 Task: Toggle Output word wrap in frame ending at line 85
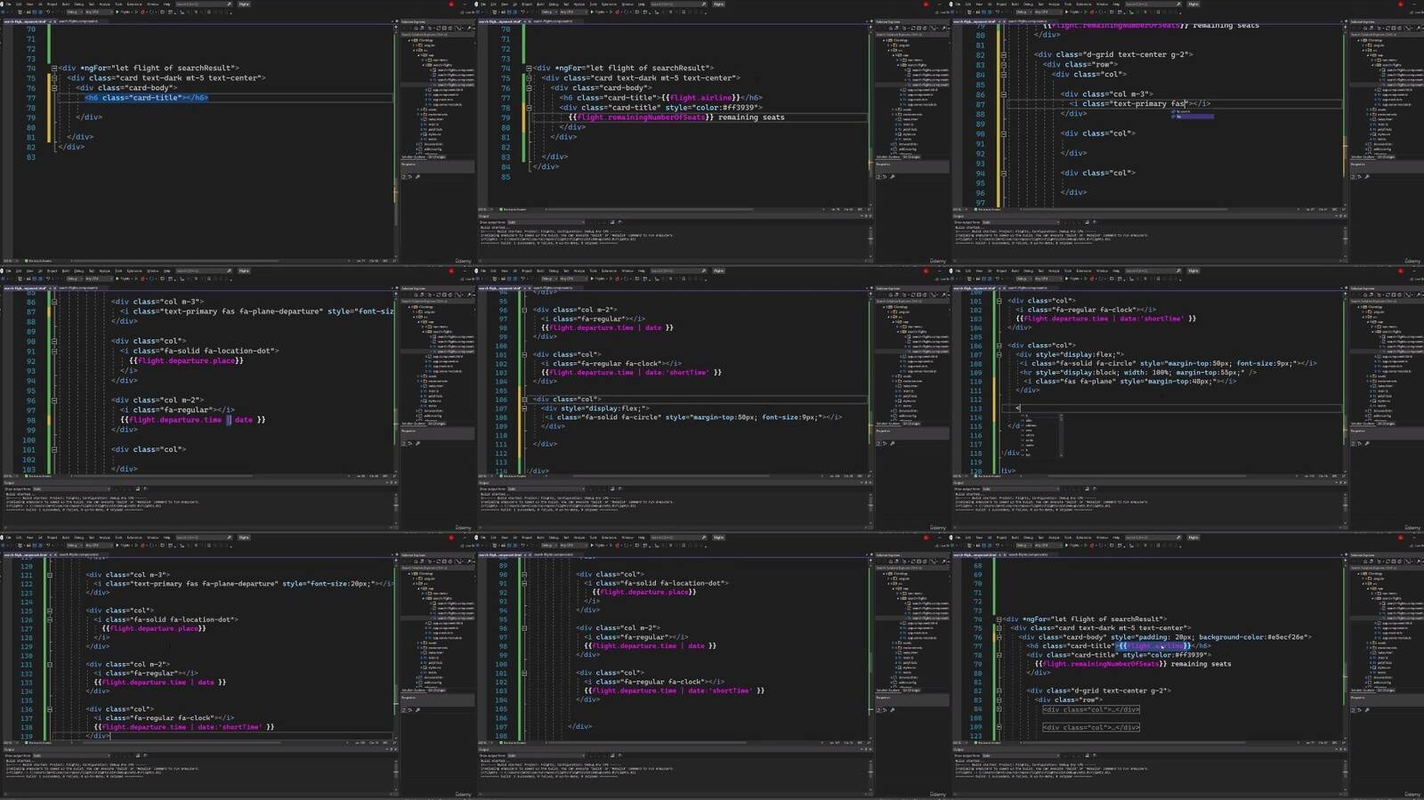tap(620, 222)
